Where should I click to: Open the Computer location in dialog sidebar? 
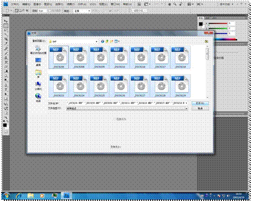click(38, 86)
